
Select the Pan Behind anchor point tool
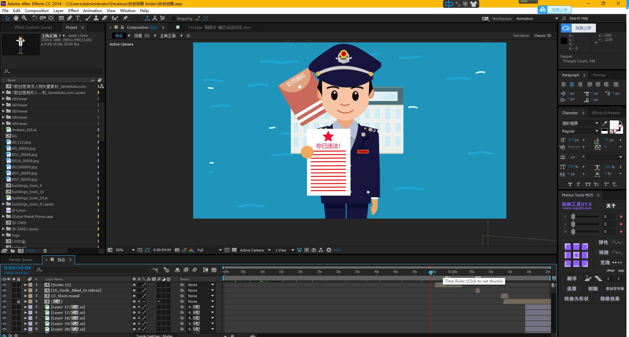pos(51,18)
